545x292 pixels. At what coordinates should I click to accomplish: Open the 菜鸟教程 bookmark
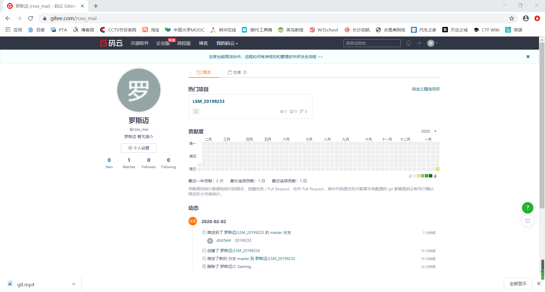pos(291,30)
